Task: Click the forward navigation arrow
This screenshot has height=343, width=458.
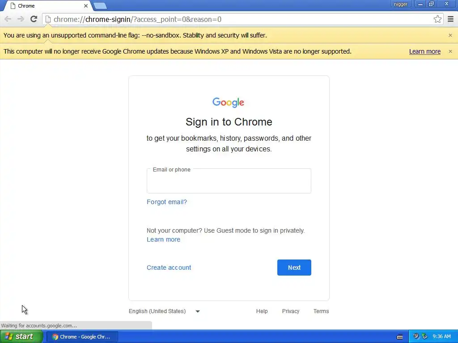Action: (x=21, y=19)
